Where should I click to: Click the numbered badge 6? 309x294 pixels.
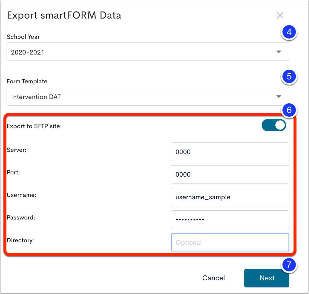point(289,110)
